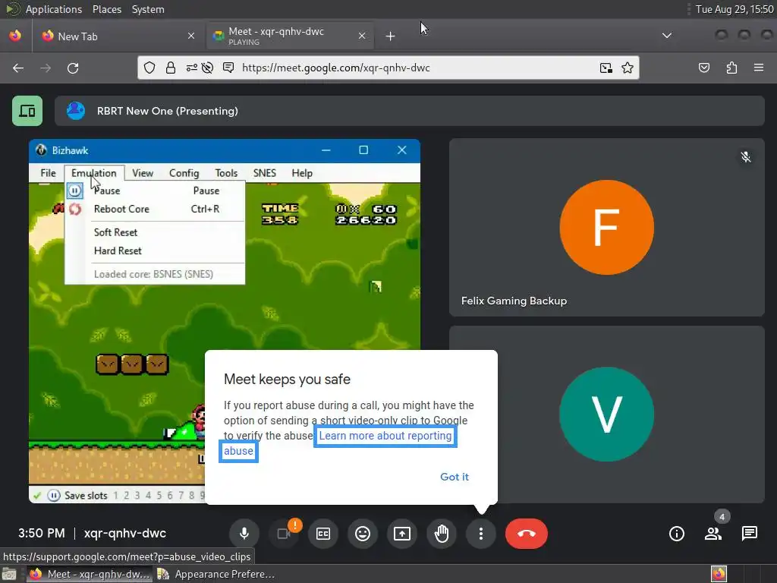Select Felix Gaming Backup participant tile
777x583 pixels.
pyautogui.click(x=606, y=228)
